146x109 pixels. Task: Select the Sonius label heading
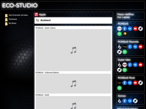[x=122, y=96]
